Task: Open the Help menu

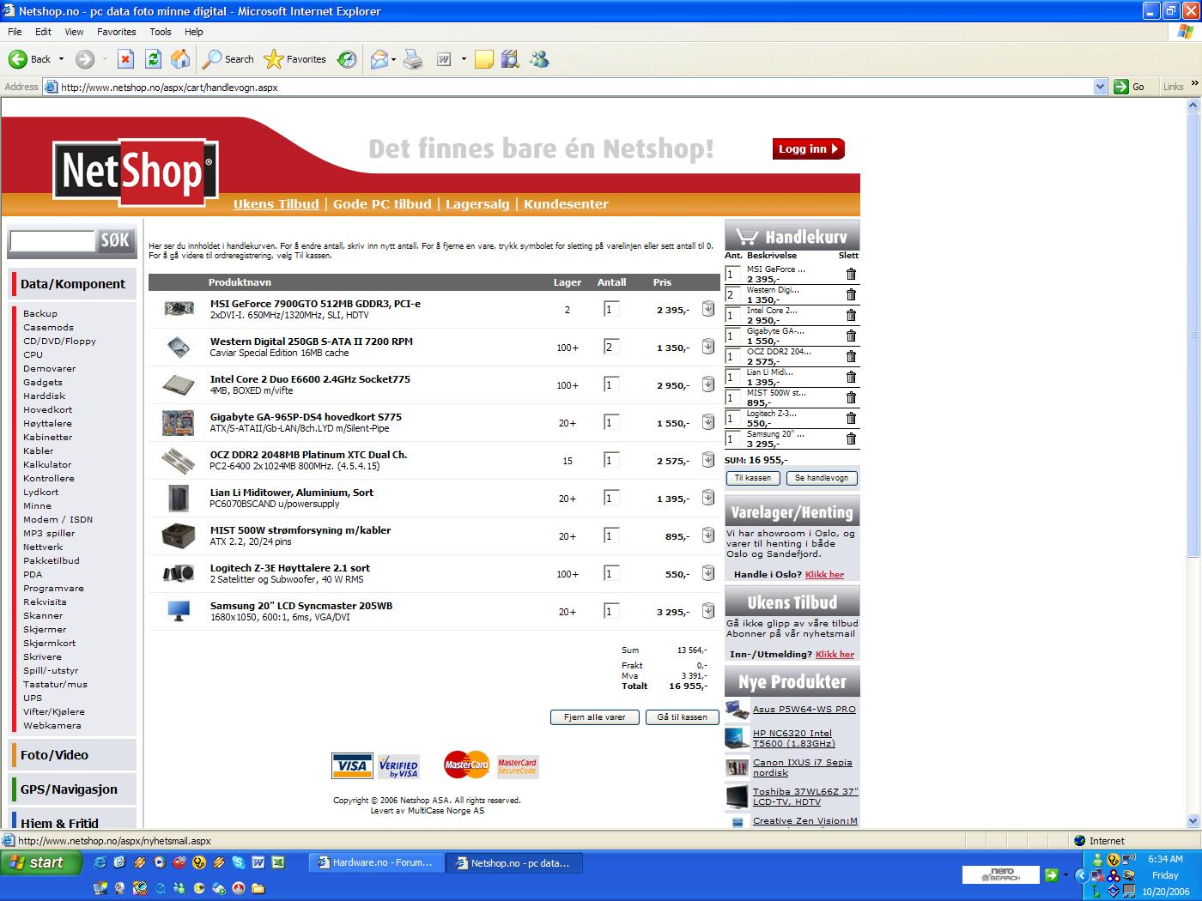Action: coord(194,32)
